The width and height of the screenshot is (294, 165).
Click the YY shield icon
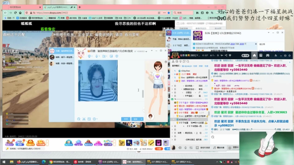coord(230,55)
